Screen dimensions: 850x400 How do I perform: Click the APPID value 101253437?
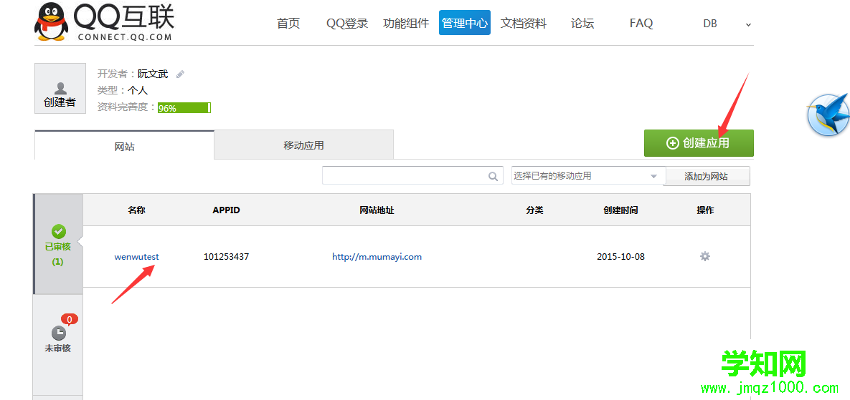(x=226, y=257)
